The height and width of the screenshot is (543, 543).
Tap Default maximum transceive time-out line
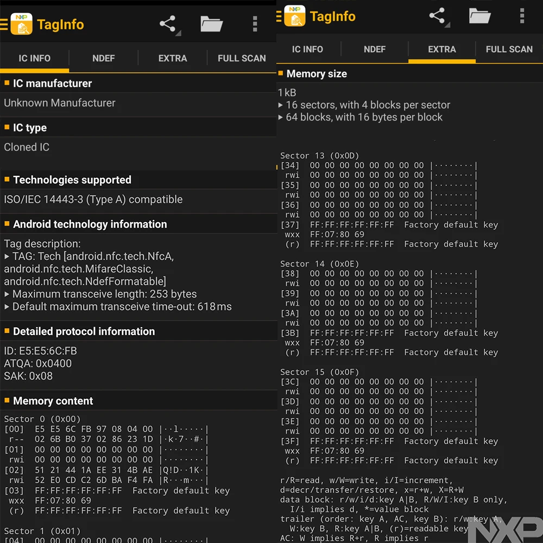tap(118, 306)
